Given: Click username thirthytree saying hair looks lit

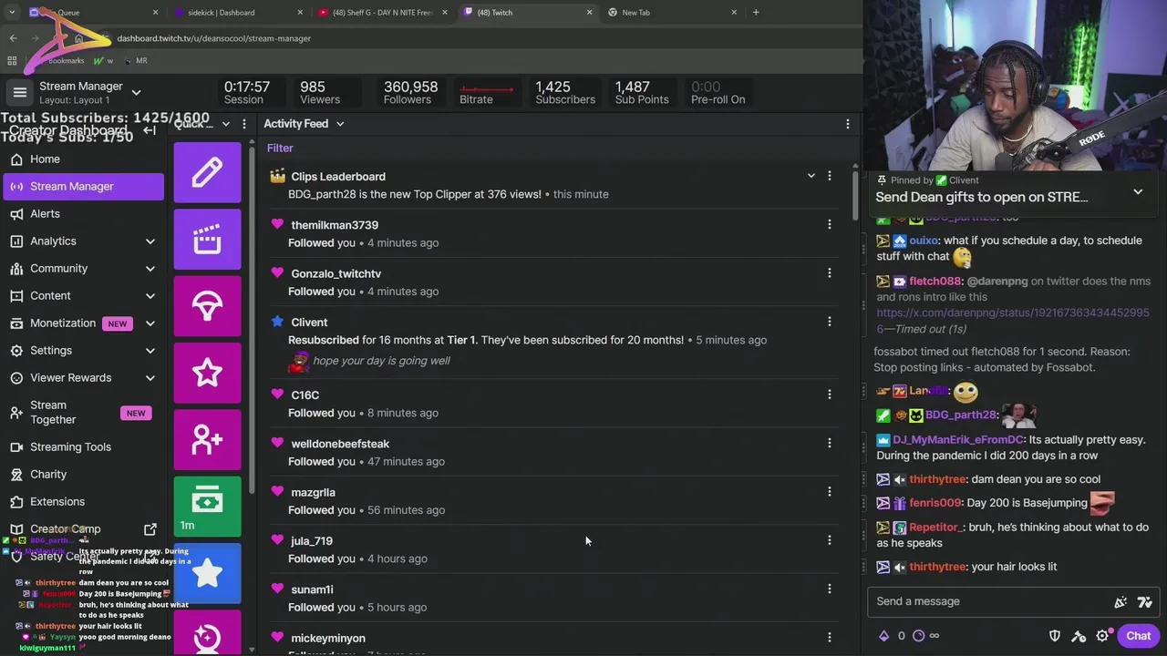Looking at the screenshot, I should point(937,567).
